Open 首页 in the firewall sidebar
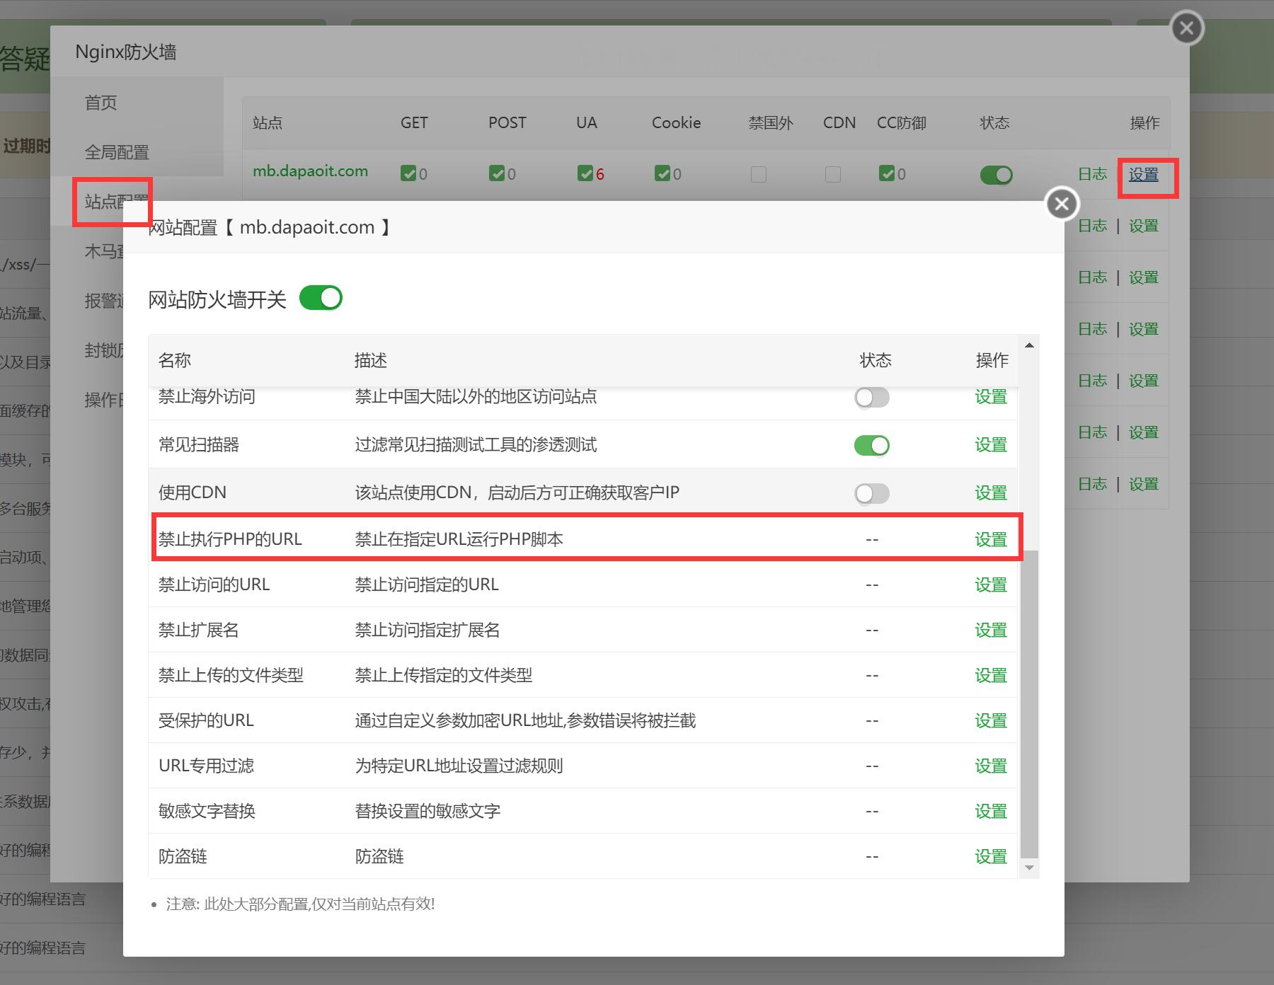The image size is (1274, 985). pyautogui.click(x=101, y=103)
